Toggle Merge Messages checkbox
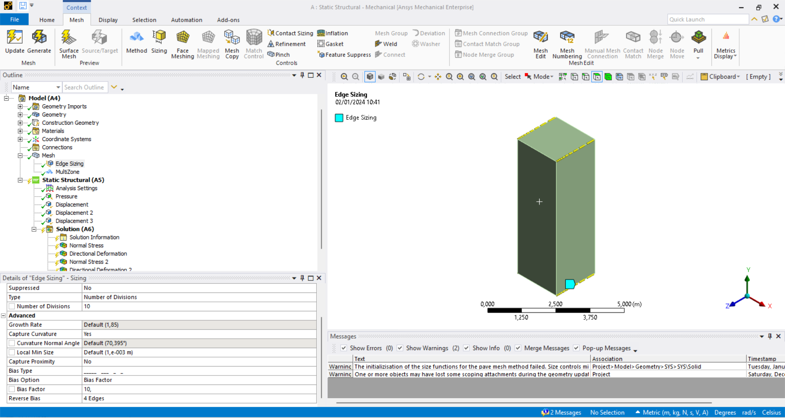Image resolution: width=785 pixels, height=418 pixels. click(518, 348)
